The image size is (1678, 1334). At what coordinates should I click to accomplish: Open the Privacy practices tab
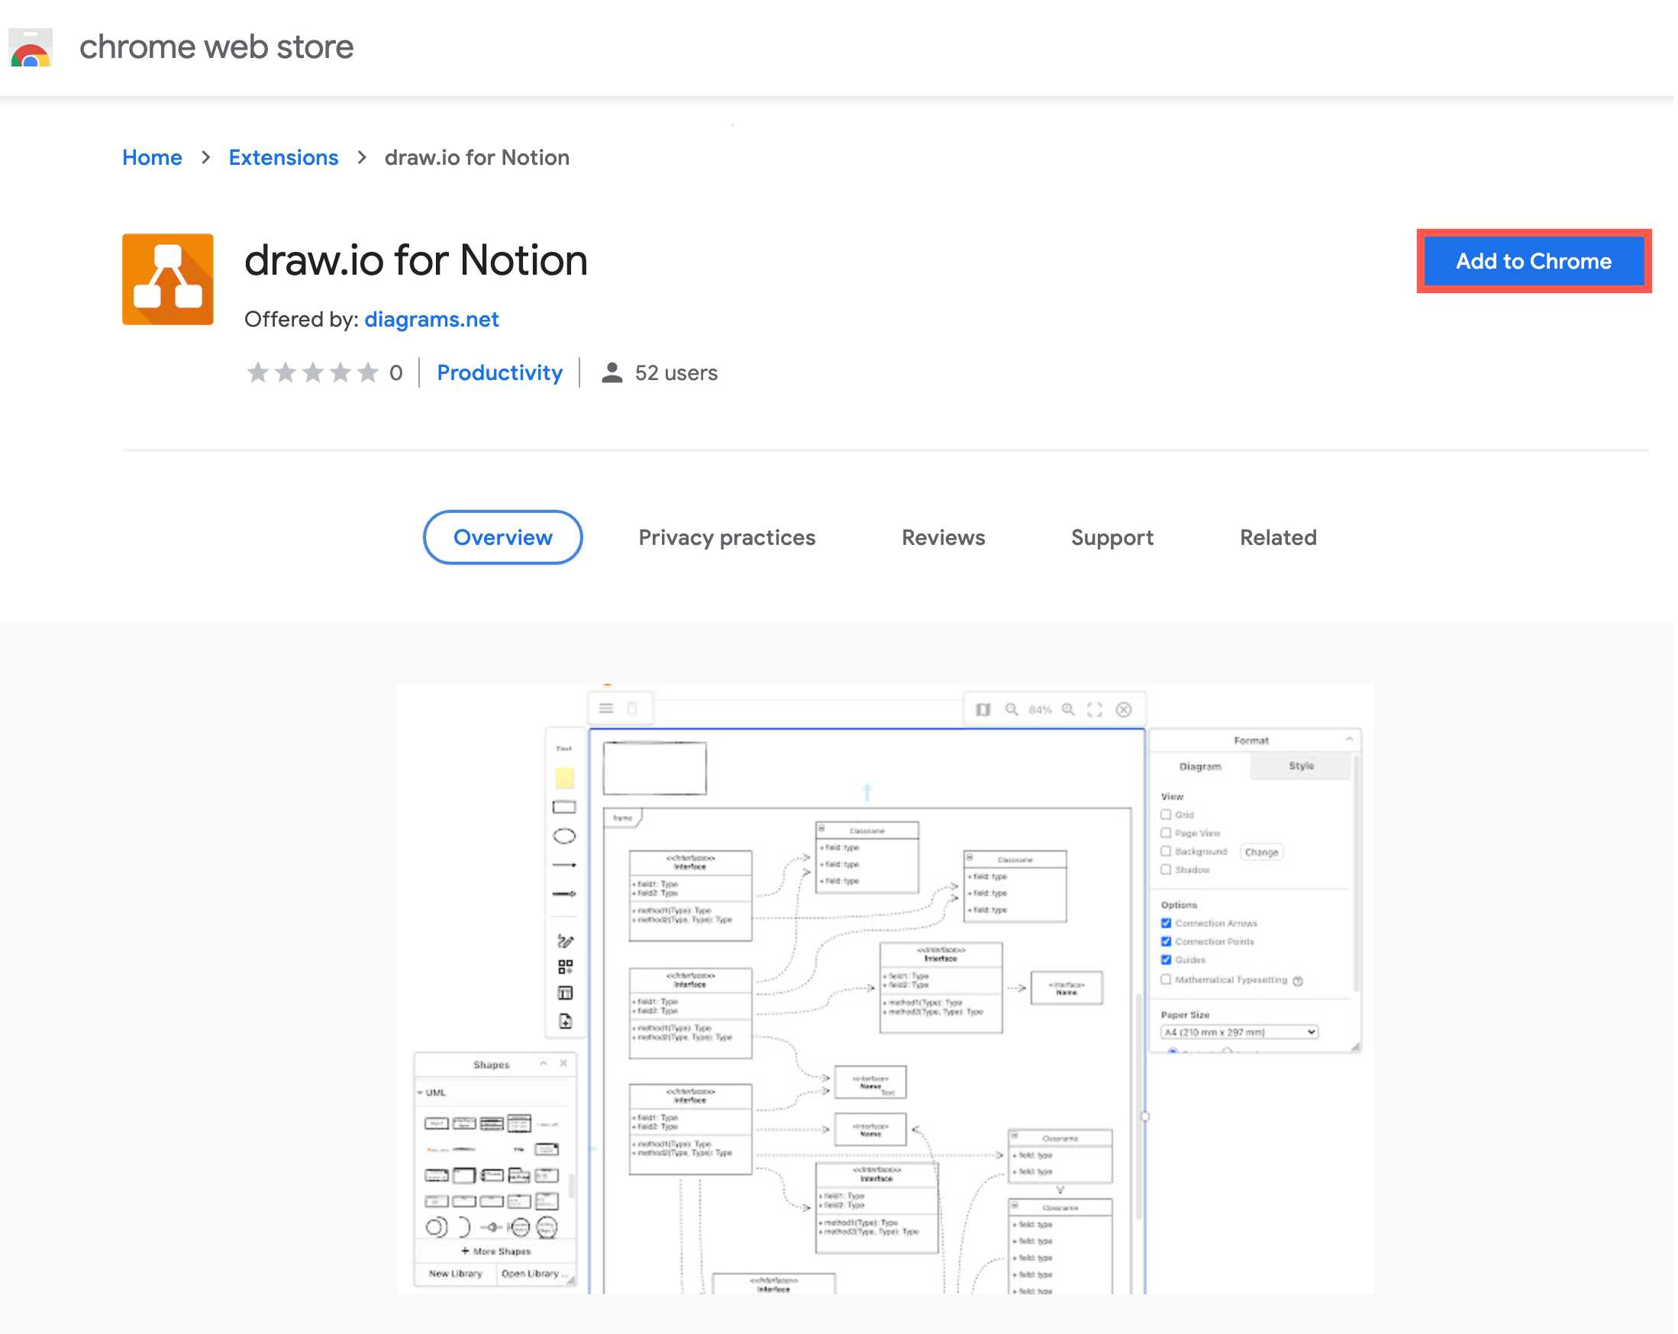pos(726,537)
